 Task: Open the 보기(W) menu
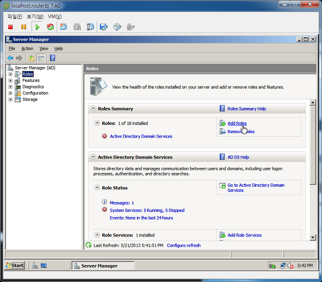(x=35, y=16)
